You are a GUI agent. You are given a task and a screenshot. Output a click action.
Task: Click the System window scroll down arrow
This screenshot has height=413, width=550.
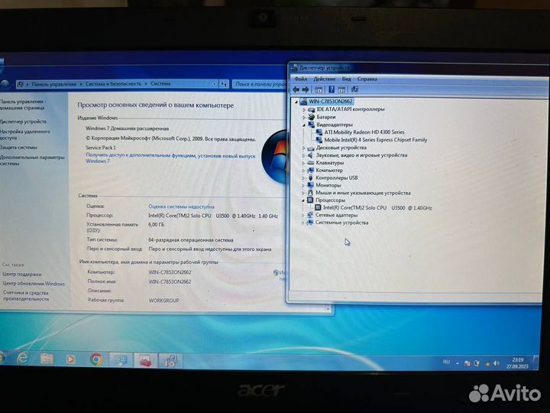[328, 309]
